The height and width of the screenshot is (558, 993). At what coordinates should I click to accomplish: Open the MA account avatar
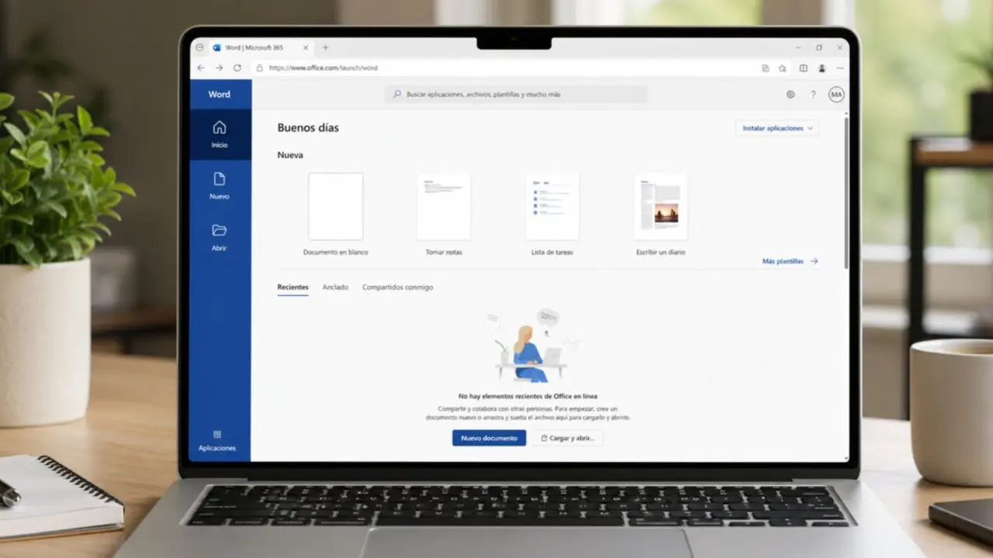pos(836,95)
